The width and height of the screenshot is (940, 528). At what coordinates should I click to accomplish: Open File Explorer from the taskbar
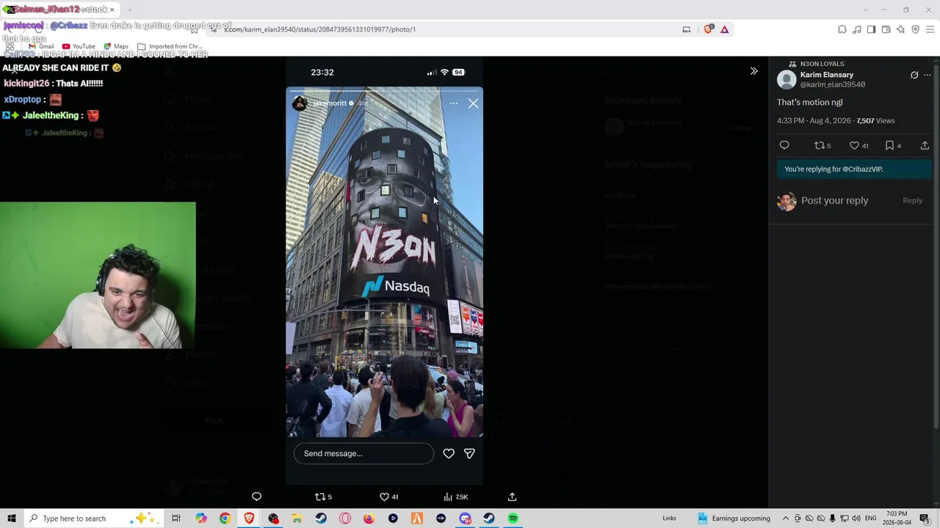click(x=297, y=518)
